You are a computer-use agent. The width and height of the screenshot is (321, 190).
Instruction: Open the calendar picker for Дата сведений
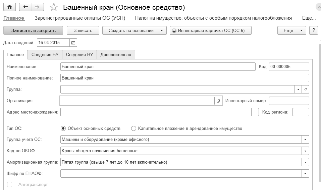point(73,43)
